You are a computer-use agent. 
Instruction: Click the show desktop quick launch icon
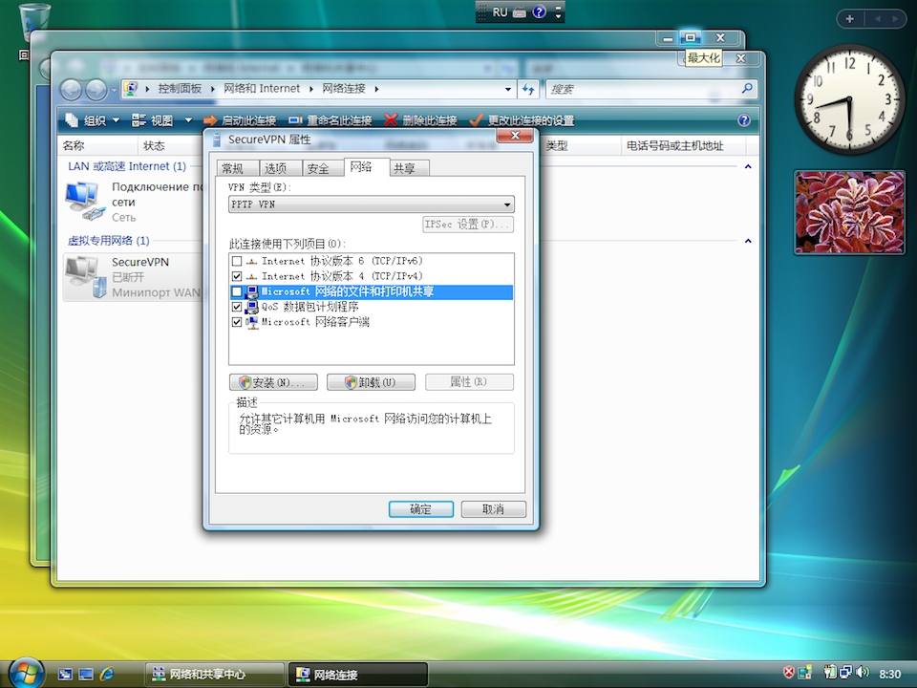65,675
